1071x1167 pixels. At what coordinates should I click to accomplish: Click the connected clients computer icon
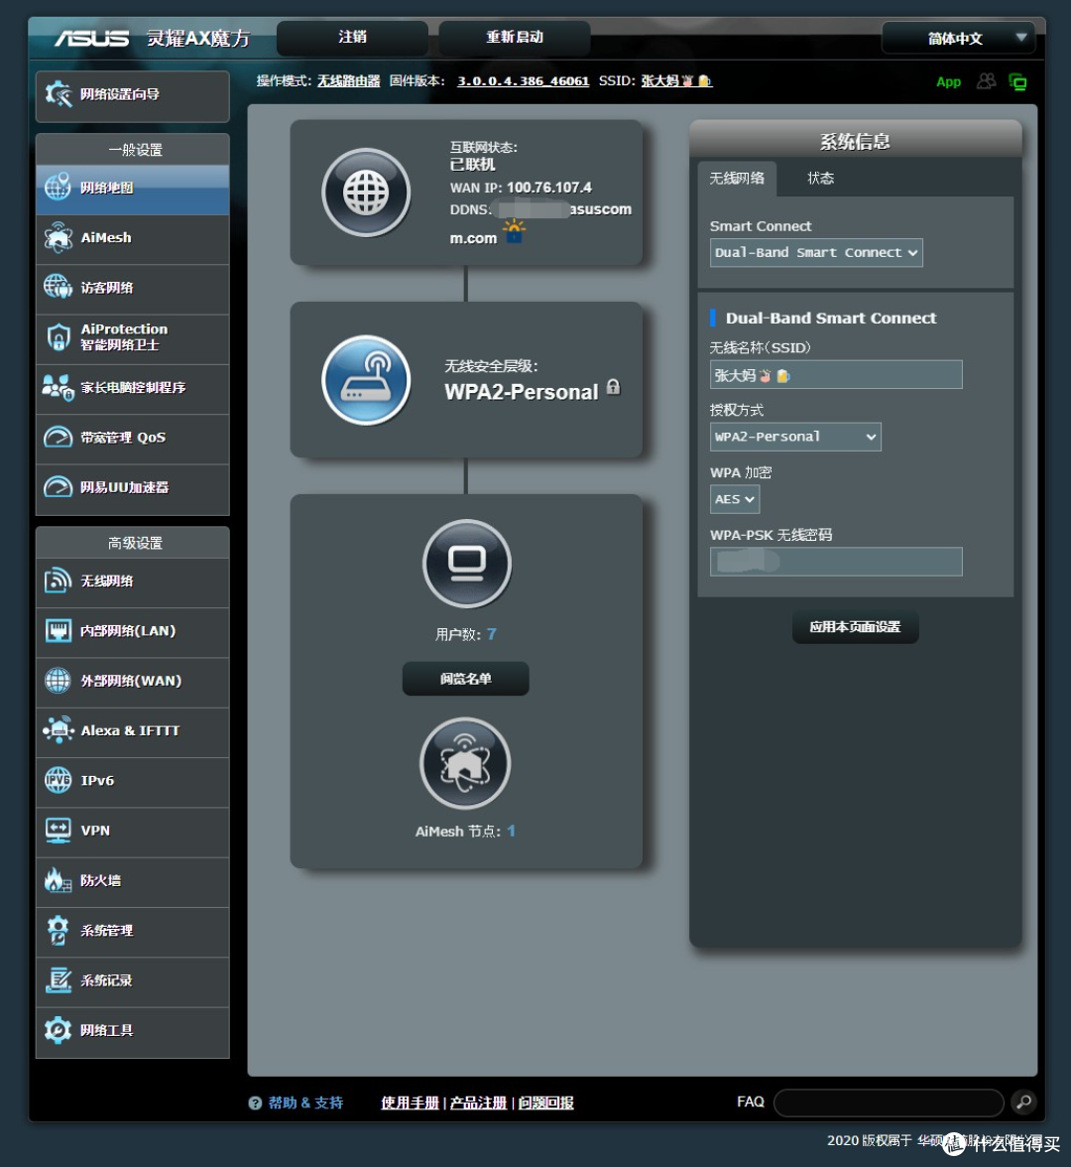coord(466,564)
